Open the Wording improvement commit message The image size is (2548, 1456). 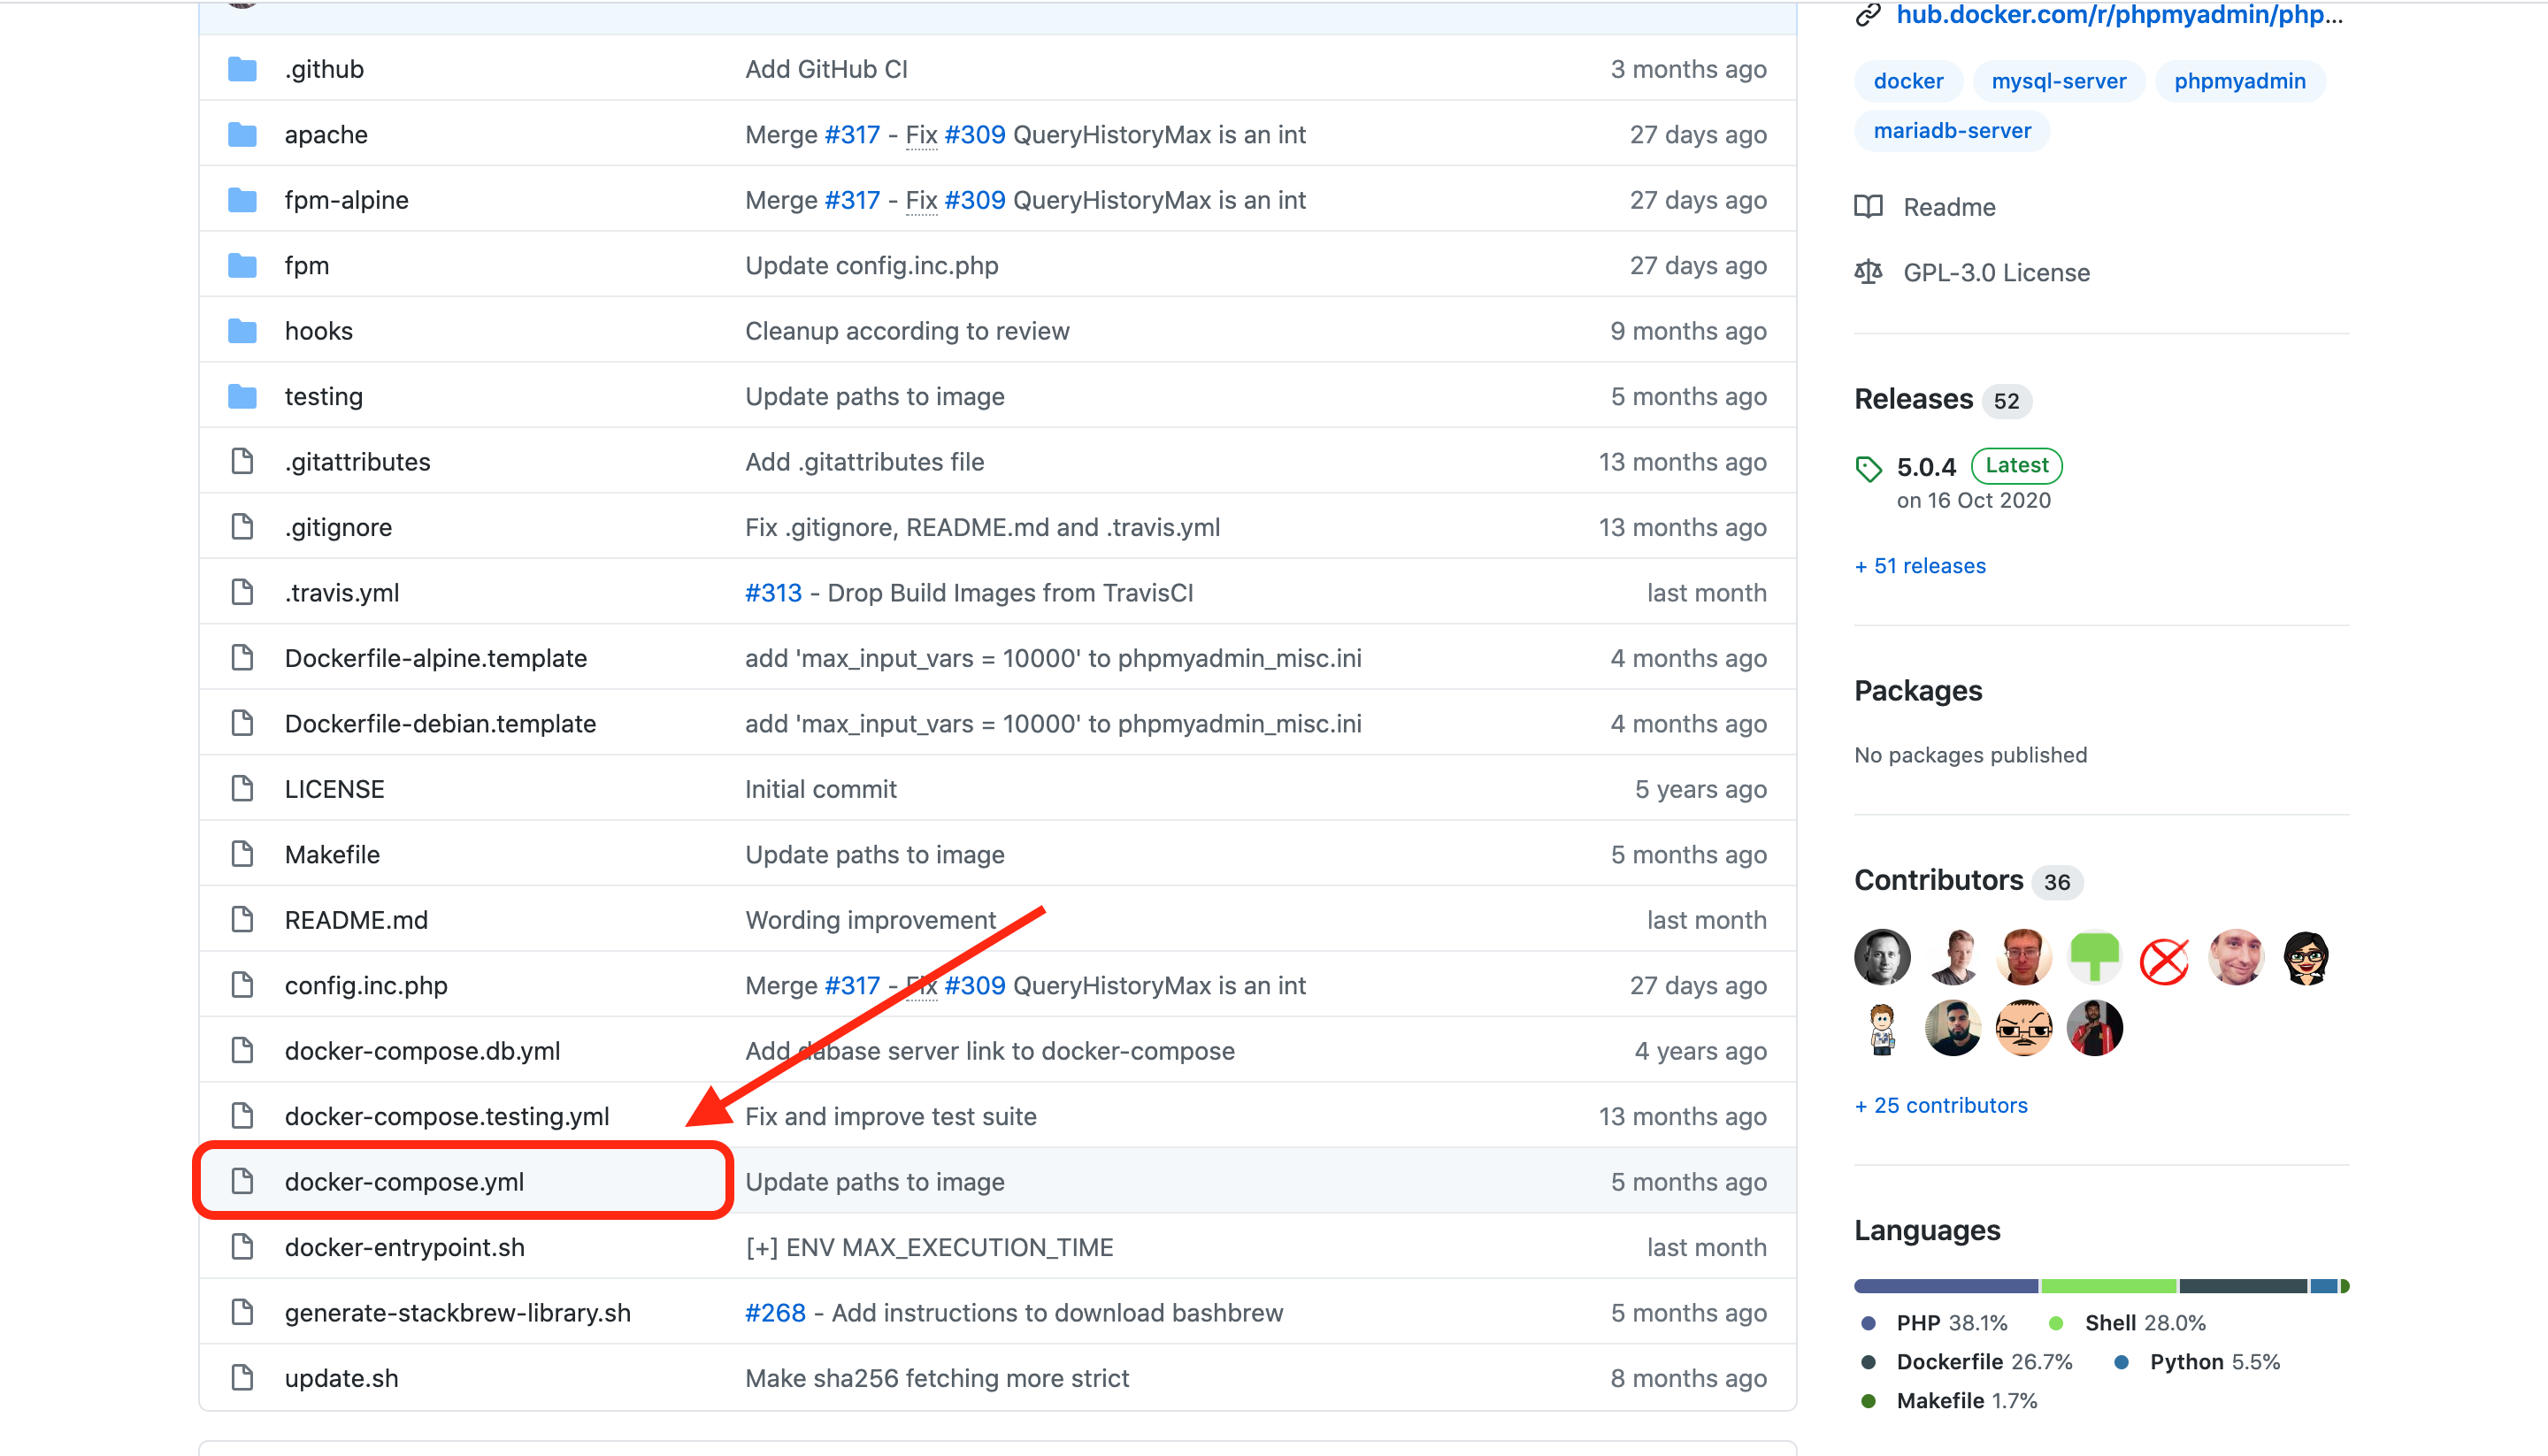(870, 920)
